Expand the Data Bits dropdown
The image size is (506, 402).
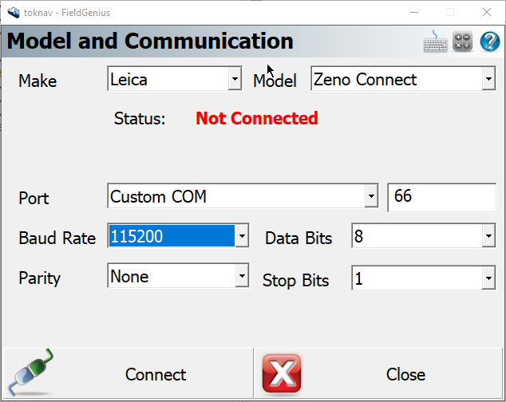(x=488, y=237)
